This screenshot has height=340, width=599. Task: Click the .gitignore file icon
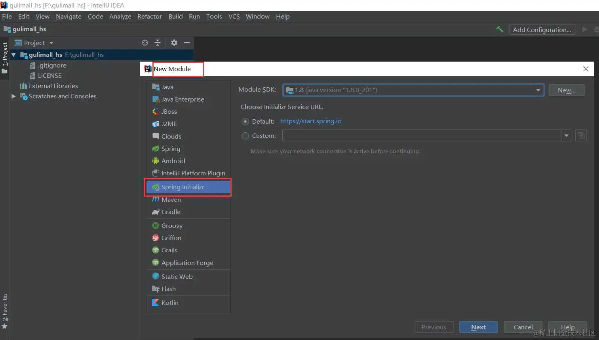[x=32, y=66]
